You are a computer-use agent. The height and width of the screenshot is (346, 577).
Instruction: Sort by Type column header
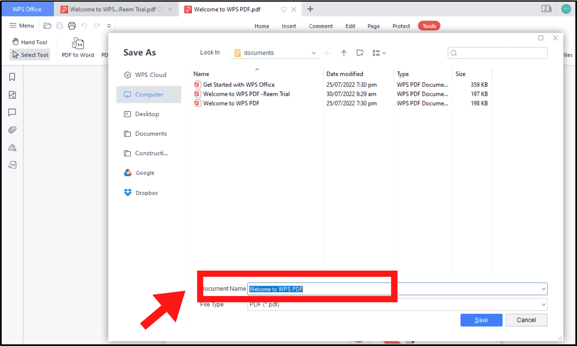coord(403,74)
